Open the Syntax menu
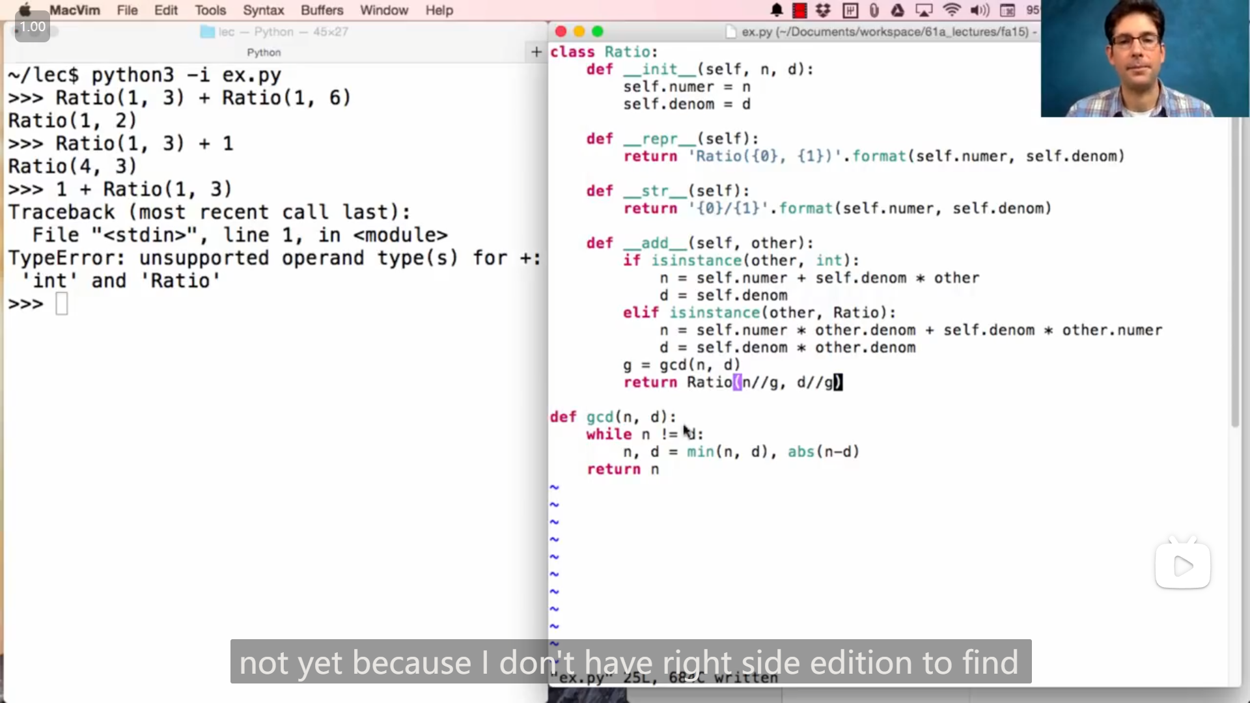This screenshot has height=703, width=1250. (x=263, y=10)
